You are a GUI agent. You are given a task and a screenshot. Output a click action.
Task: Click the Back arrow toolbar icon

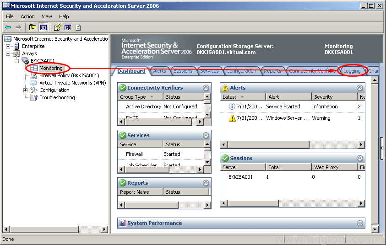tap(8, 27)
